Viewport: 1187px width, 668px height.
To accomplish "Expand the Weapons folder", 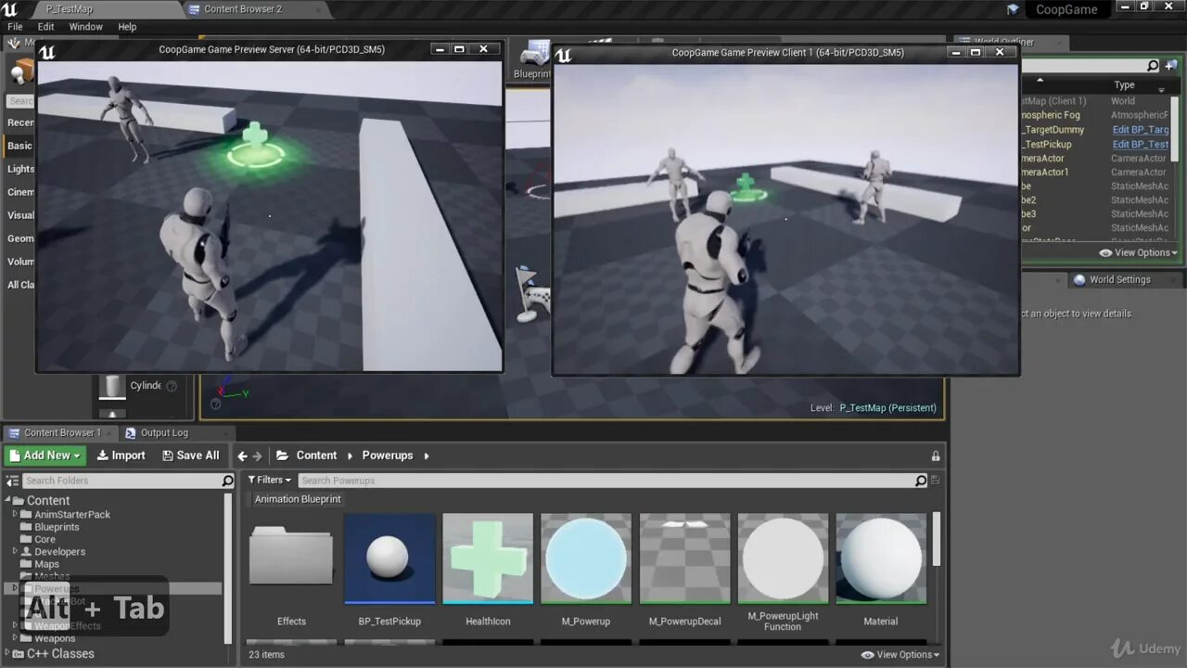I will coord(15,638).
